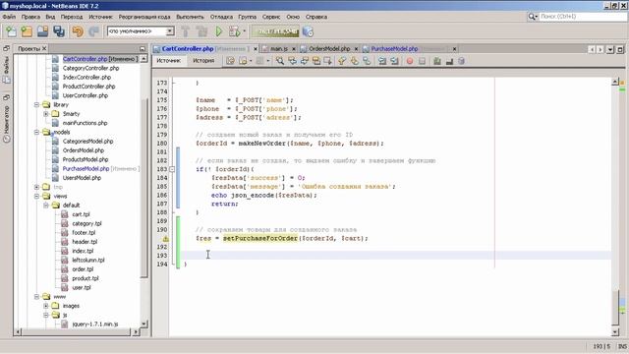Click the Last Edit icon in editor toolbar
The width and height of the screenshot is (629, 354).
tap(230, 61)
